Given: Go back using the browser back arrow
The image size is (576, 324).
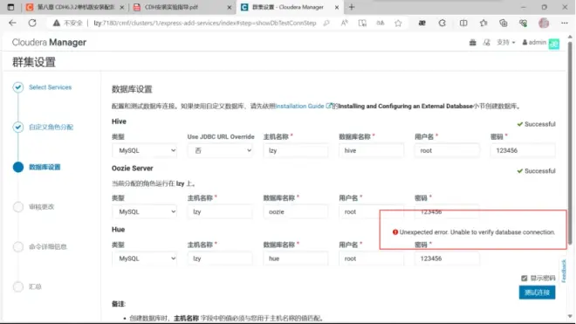Looking at the screenshot, I should [12, 23].
